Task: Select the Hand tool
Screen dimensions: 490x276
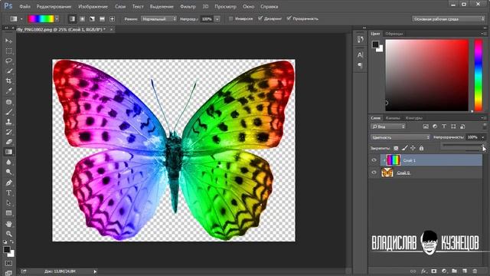Action: pos(8,224)
